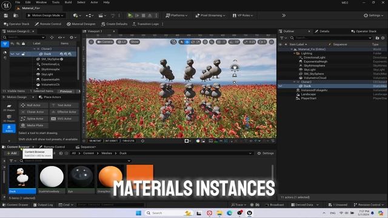Click the Text Actor button

64,105
